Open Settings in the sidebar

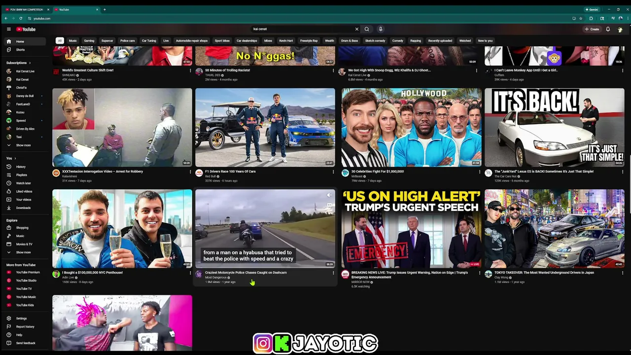(21, 319)
